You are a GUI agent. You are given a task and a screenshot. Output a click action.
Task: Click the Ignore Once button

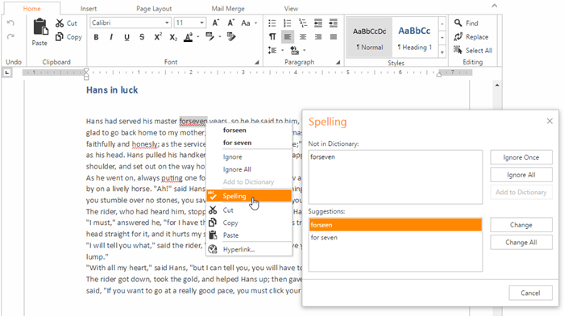point(521,157)
